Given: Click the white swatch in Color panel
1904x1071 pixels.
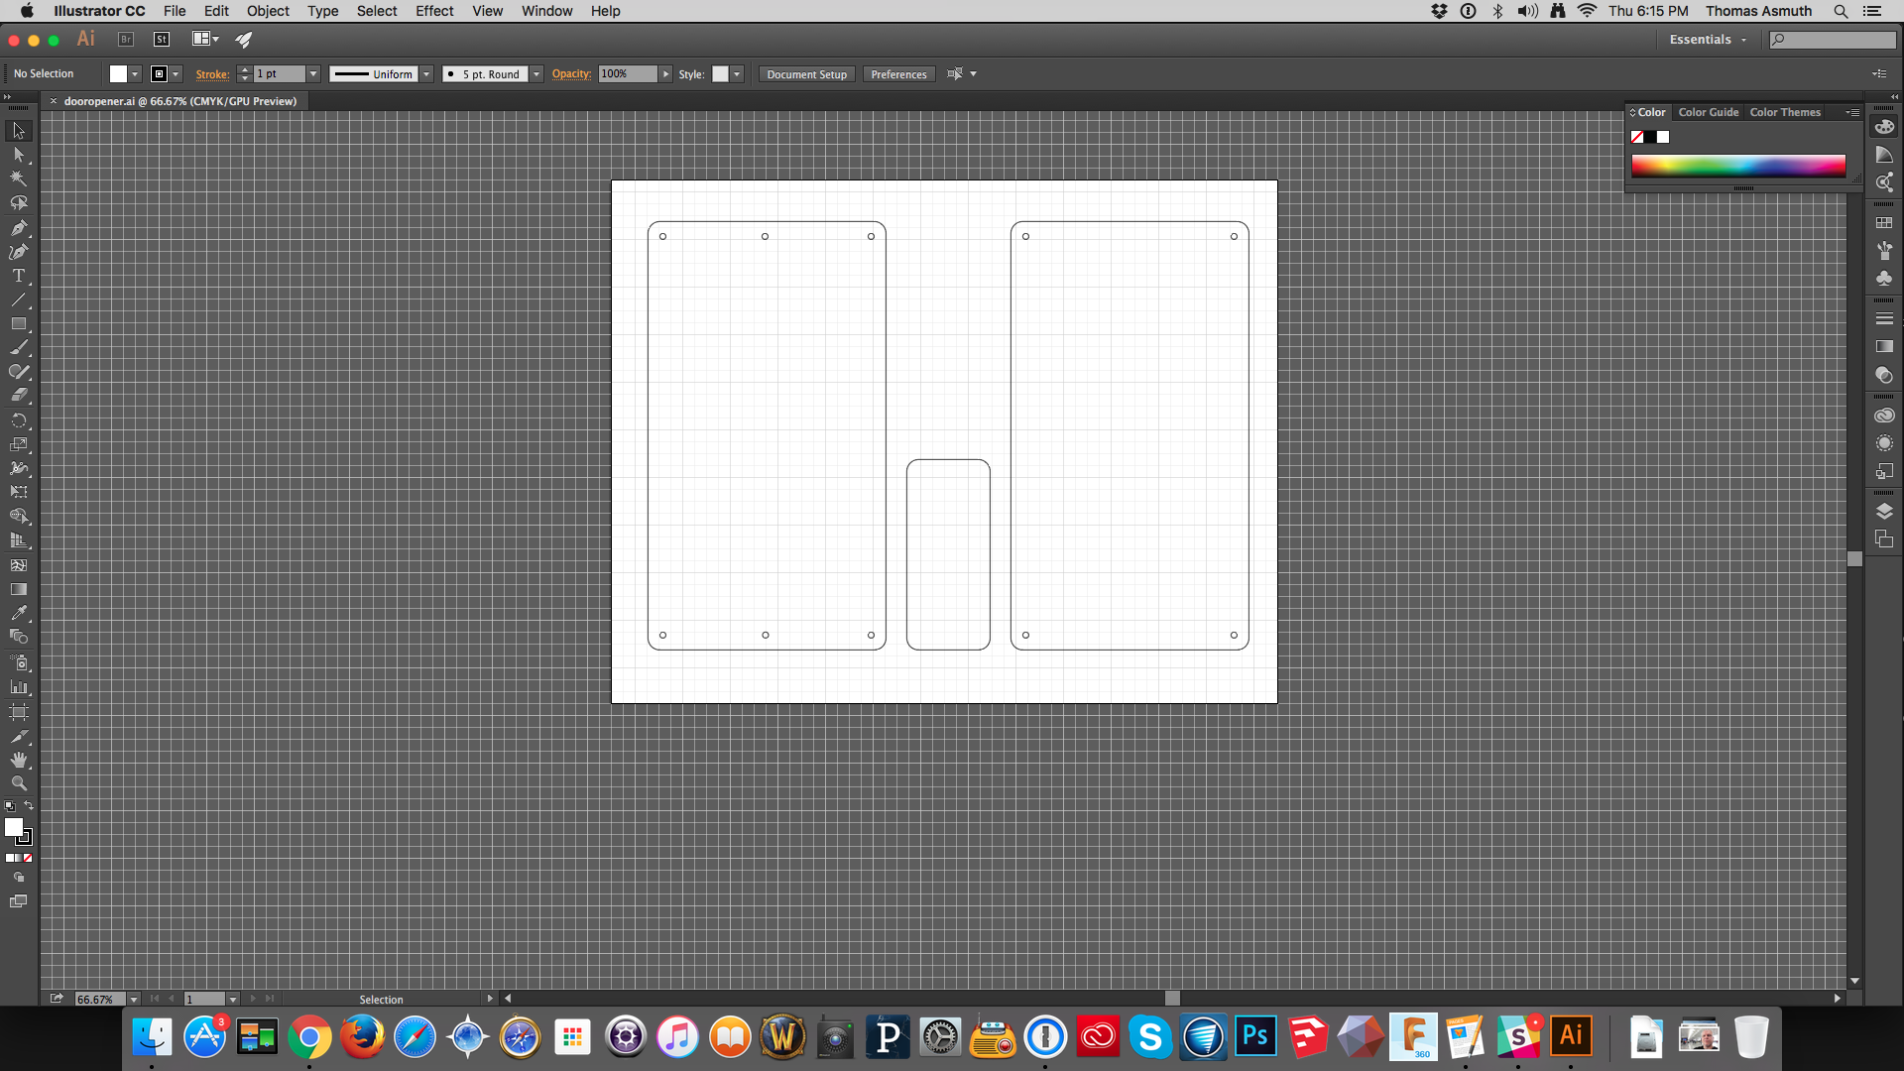Looking at the screenshot, I should click(1663, 137).
